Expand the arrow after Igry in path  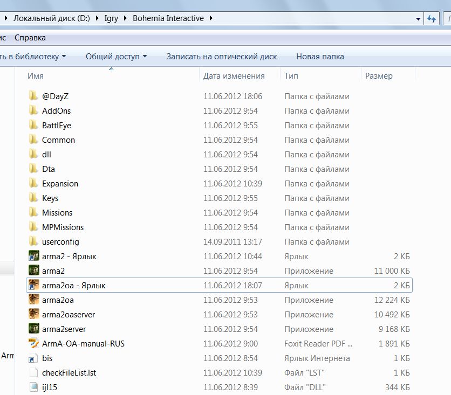click(x=125, y=18)
